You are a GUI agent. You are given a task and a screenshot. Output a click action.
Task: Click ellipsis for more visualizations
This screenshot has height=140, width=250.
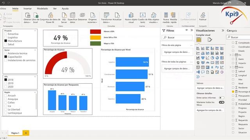pyautogui.click(x=203, y=77)
